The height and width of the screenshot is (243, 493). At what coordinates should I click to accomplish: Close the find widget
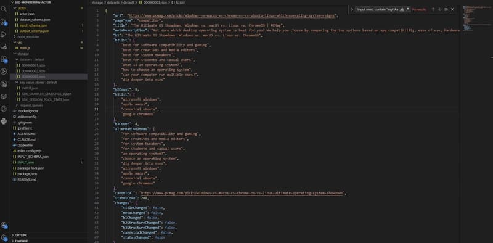(x=452, y=9)
